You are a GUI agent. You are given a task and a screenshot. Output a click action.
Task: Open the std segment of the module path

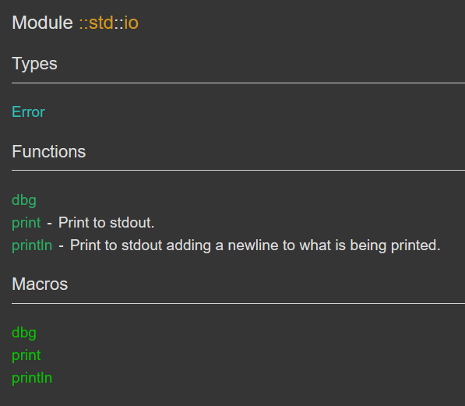click(x=100, y=23)
